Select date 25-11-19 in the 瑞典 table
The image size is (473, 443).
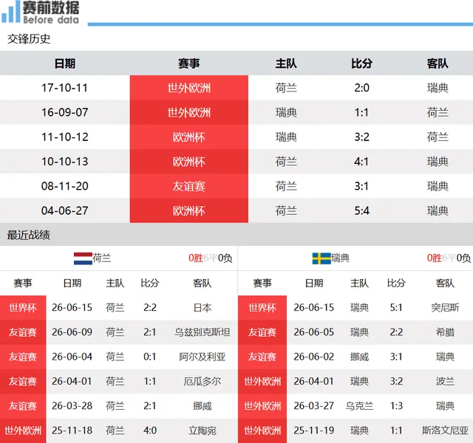click(313, 430)
